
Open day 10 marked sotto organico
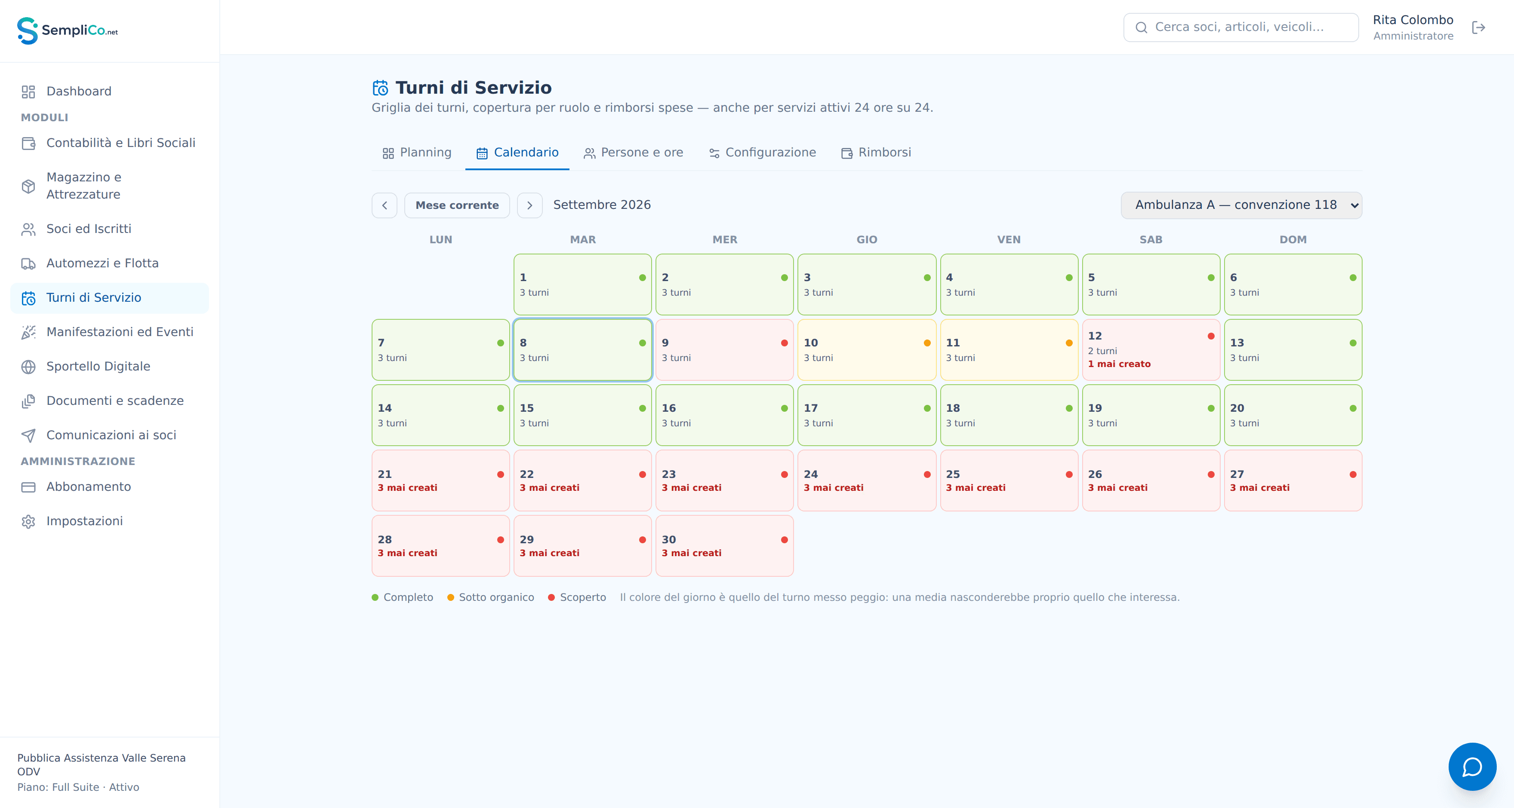866,350
